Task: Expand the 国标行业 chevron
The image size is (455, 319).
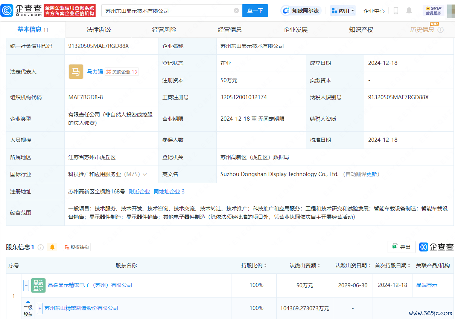Action: pyautogui.click(x=145, y=175)
